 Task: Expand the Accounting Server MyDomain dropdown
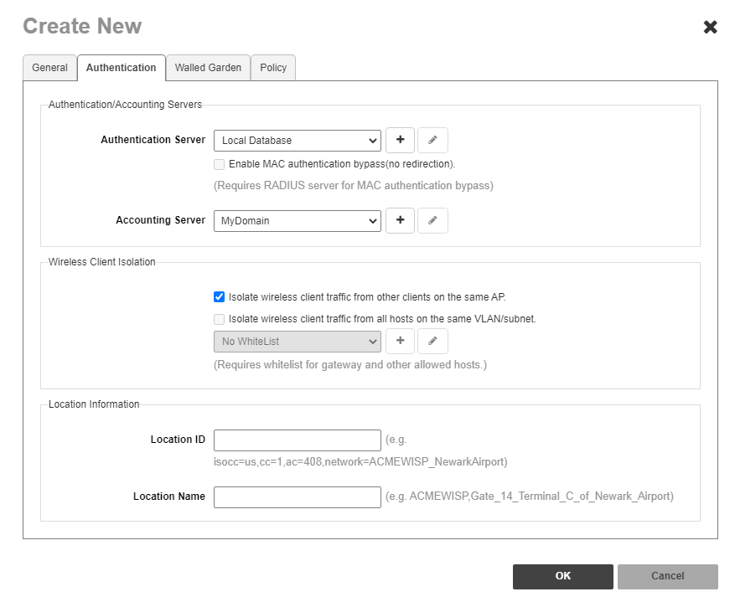coord(297,221)
